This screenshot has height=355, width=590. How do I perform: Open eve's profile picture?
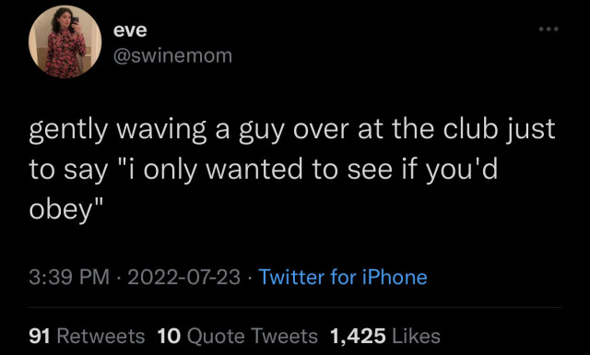tap(65, 41)
